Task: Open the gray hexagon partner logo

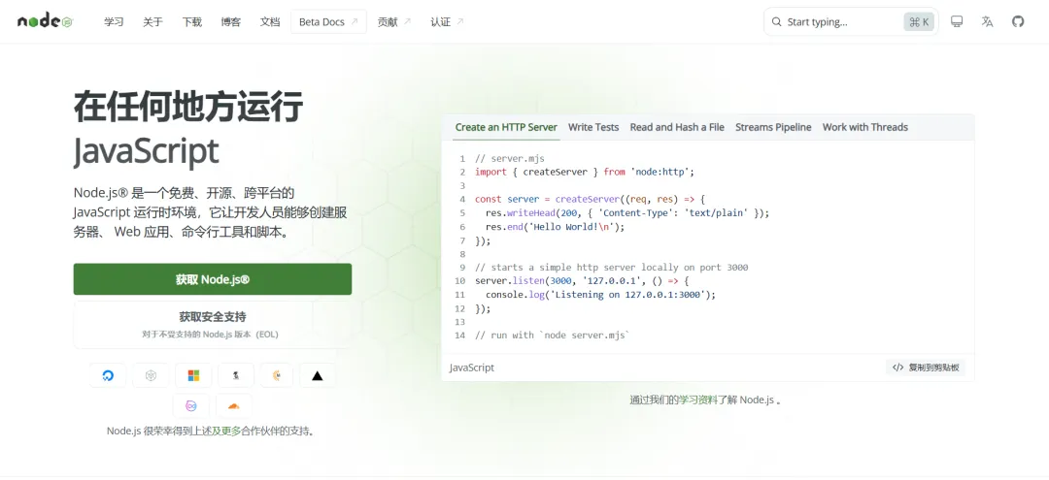Action: coord(151,376)
